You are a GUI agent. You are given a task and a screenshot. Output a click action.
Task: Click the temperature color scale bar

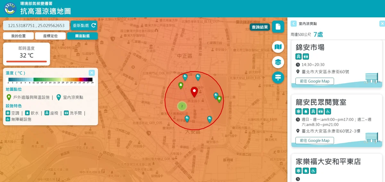click(x=50, y=80)
